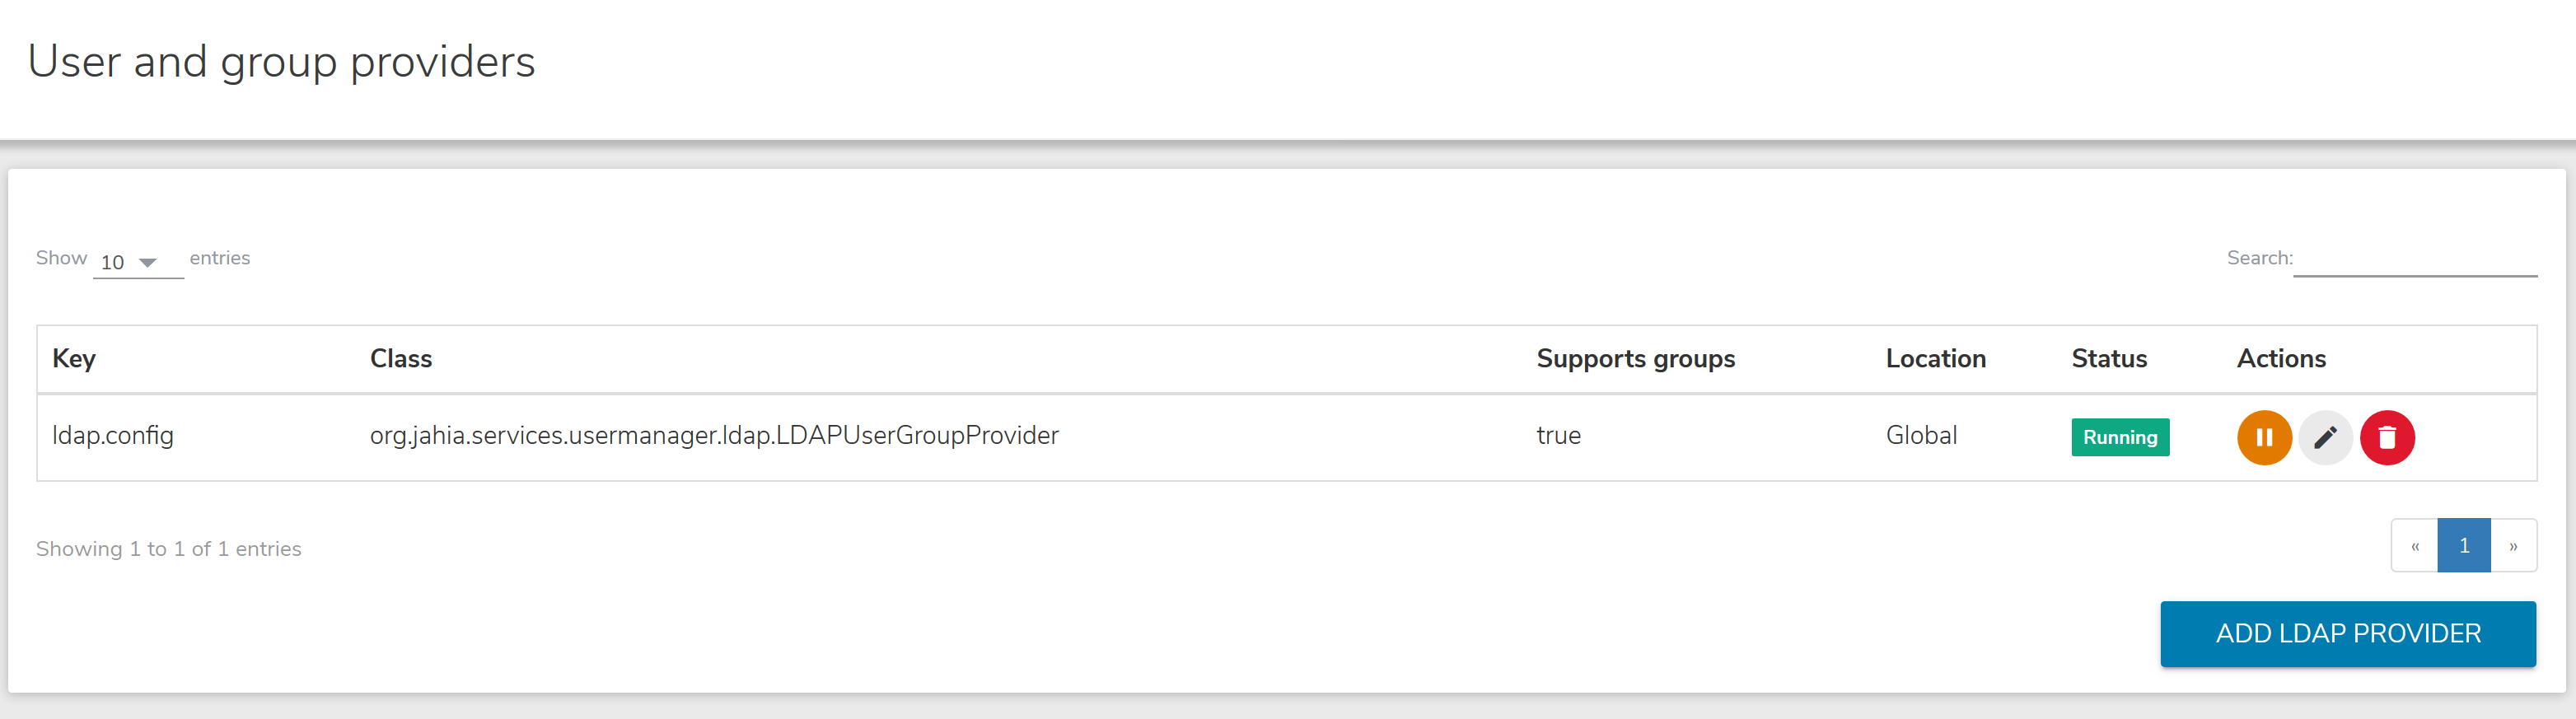The width and height of the screenshot is (2576, 719).
Task: Click the ADD LDAP PROVIDER button
Action: tap(2347, 634)
